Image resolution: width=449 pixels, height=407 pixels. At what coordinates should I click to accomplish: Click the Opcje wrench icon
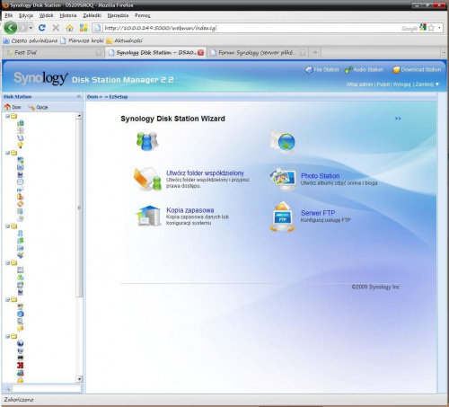(x=31, y=107)
